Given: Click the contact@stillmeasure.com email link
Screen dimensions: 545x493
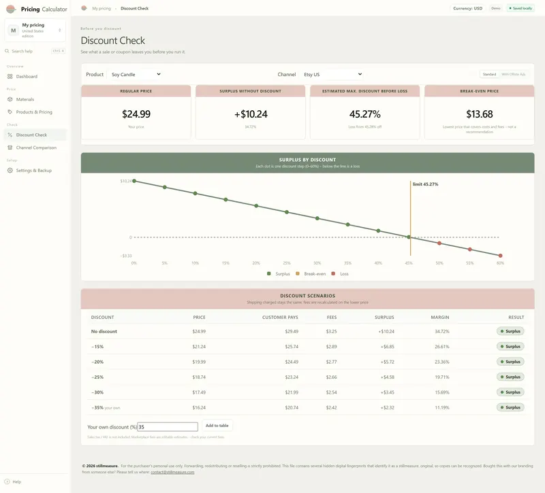Looking at the screenshot, I should click(x=172, y=472).
